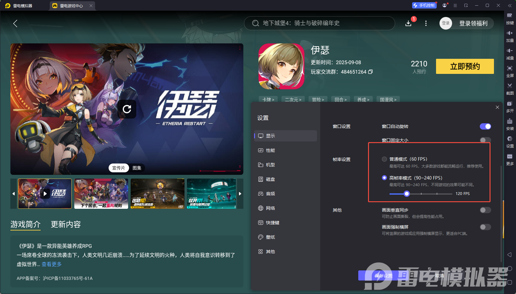
Task: Click the 手机控制 button
Action: (x=424, y=5)
